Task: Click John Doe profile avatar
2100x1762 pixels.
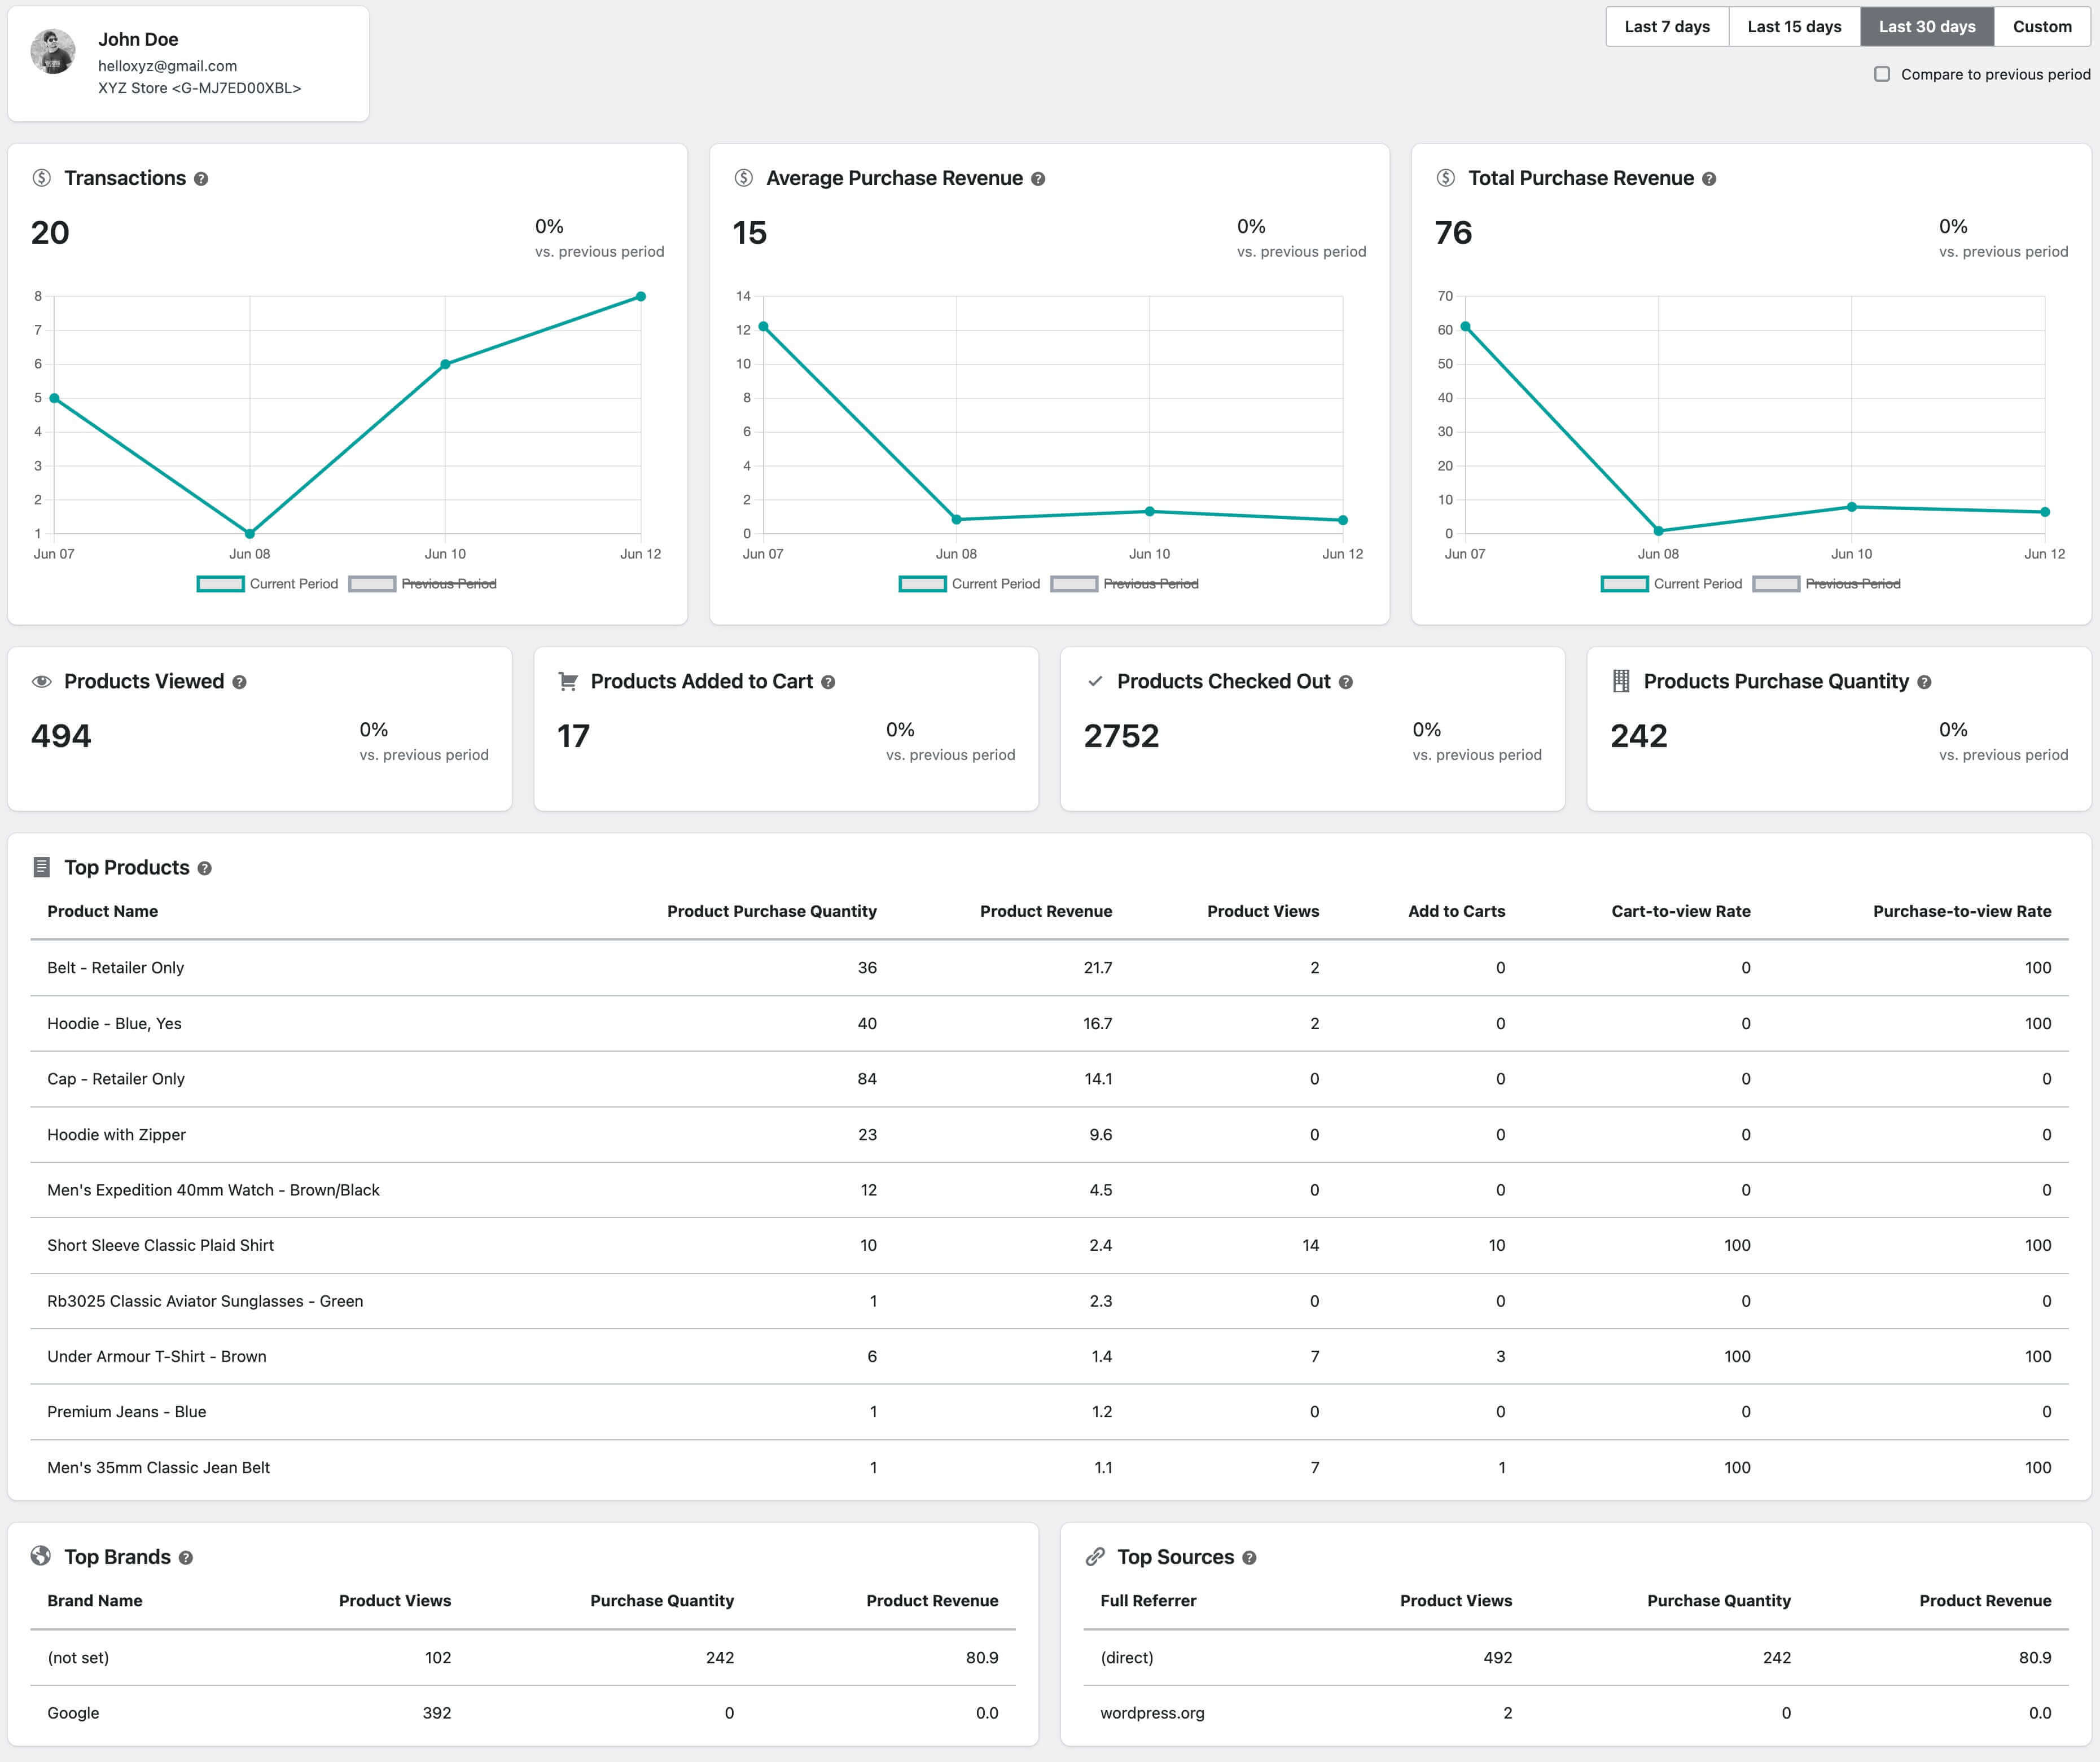Action: tap(53, 52)
